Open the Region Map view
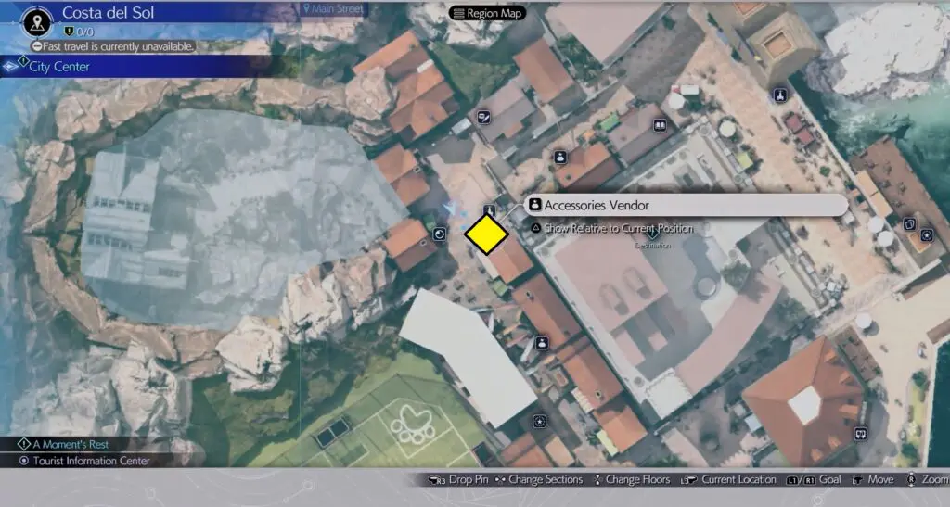This screenshot has height=507, width=950. [488, 13]
